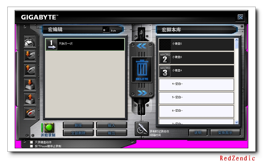This screenshot has height=165, width=263.
Task: Click the Byte count field
Action: (x=106, y=30)
